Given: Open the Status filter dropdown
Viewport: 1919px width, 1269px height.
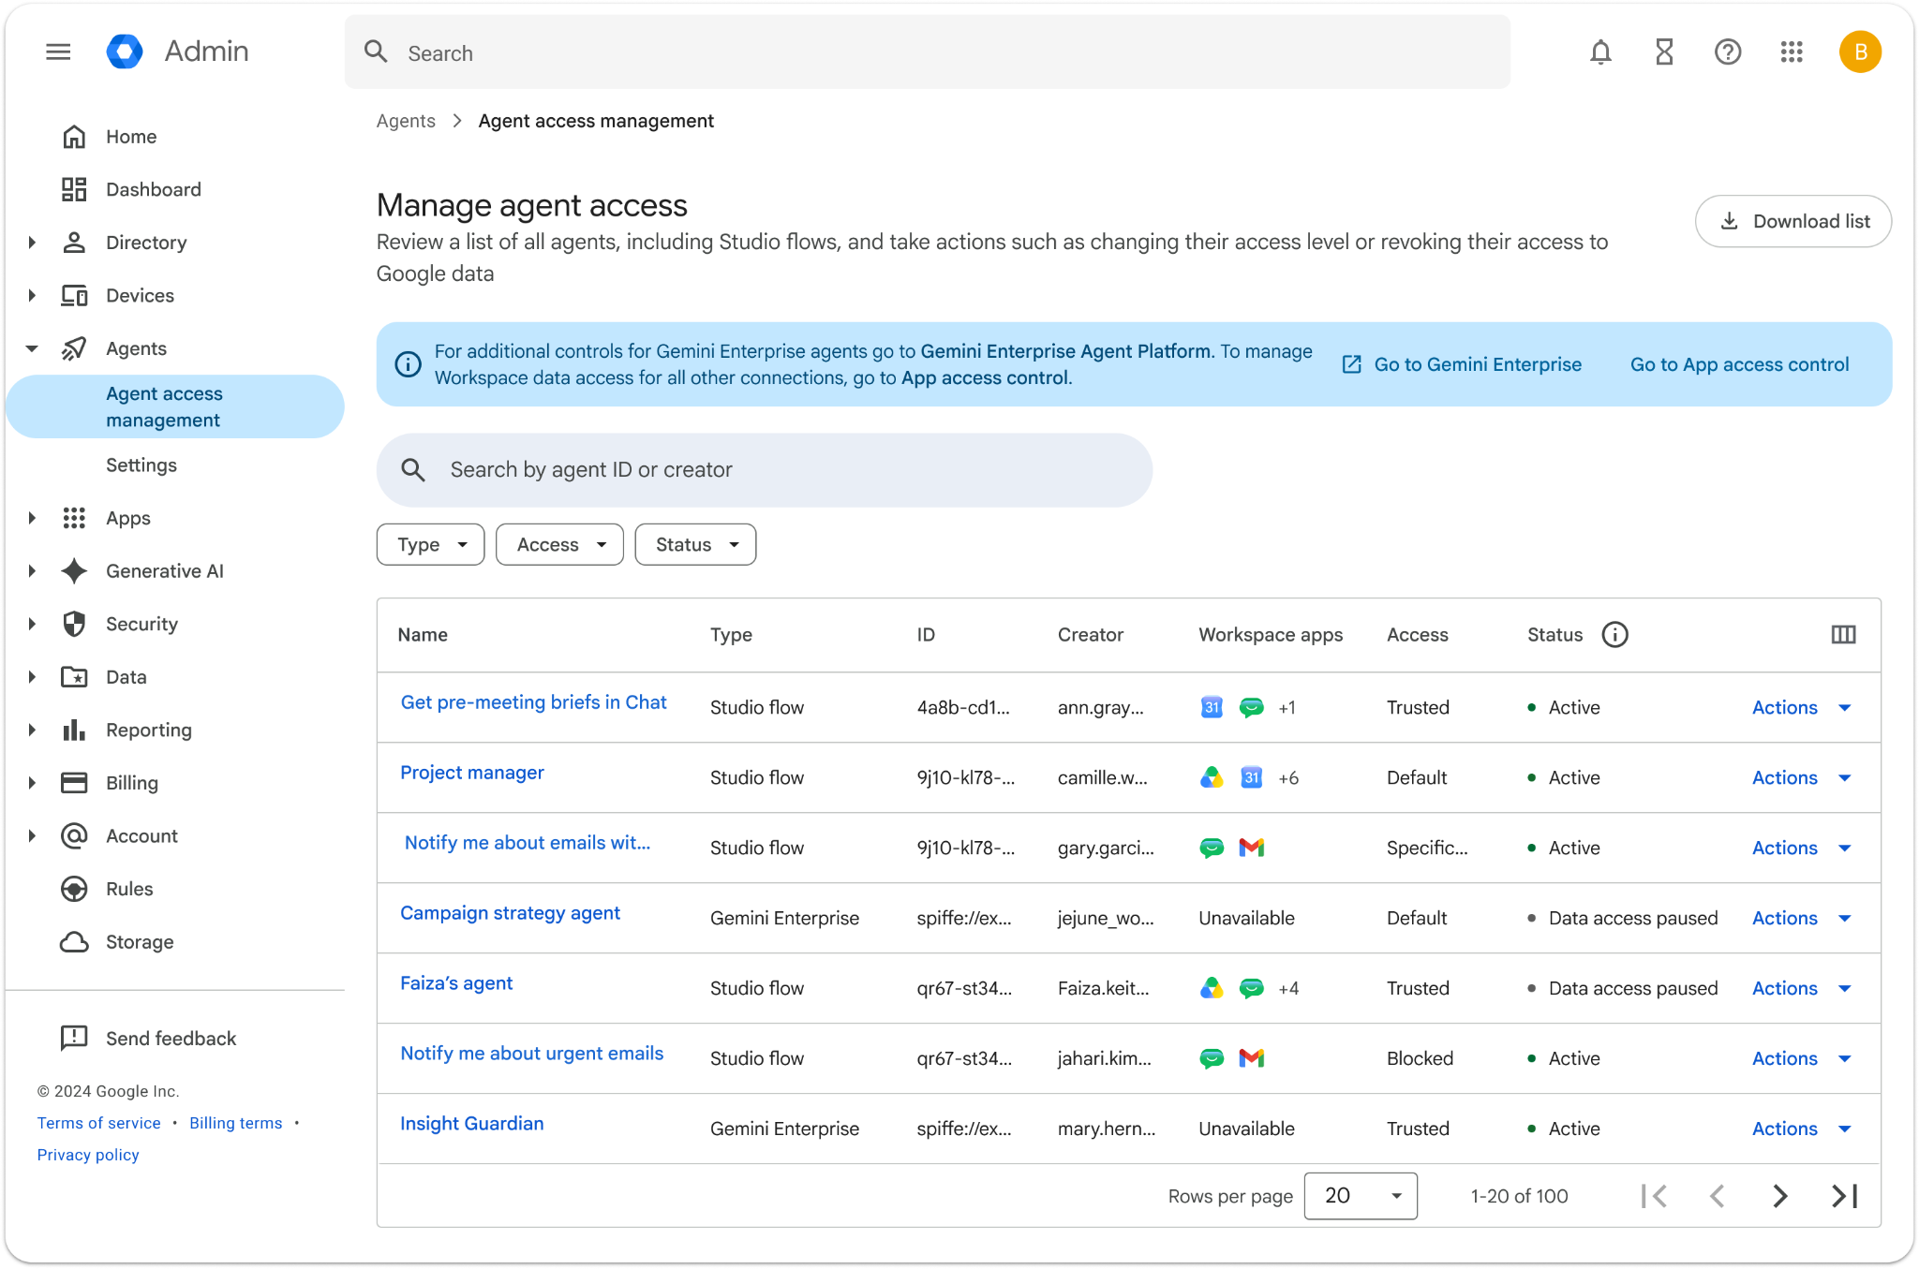Looking at the screenshot, I should (x=695, y=544).
